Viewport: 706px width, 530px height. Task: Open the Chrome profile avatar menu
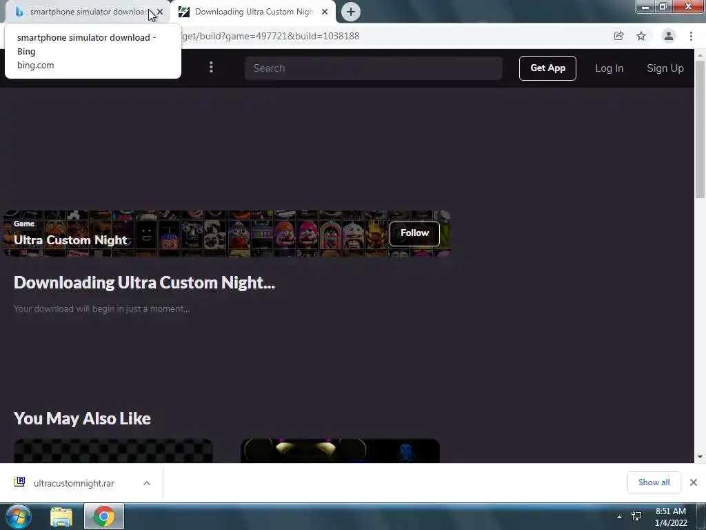[x=669, y=36]
